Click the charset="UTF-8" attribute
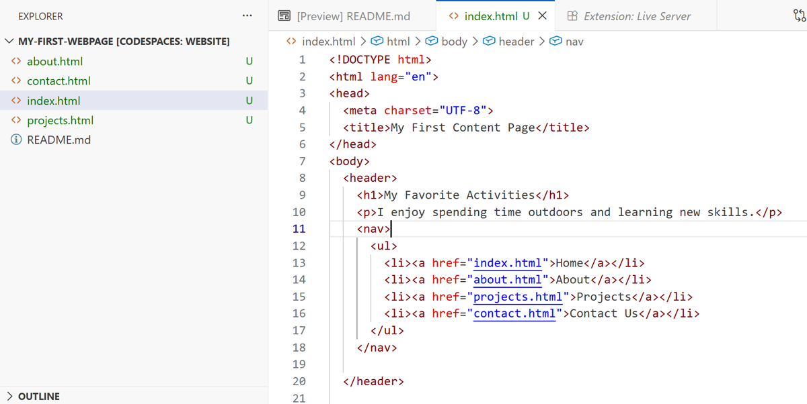Screen dimensions: 807x404 coord(435,111)
